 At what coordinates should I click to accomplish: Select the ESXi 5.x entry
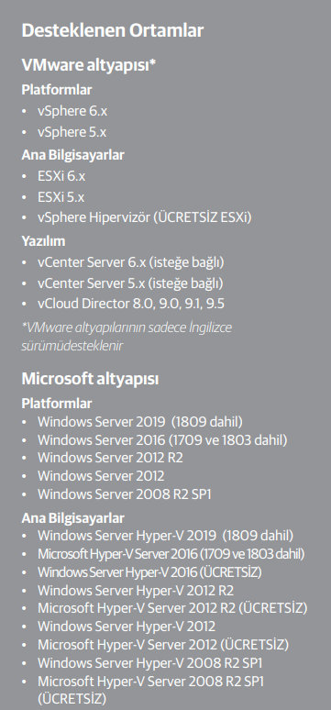pyautogui.click(x=61, y=197)
